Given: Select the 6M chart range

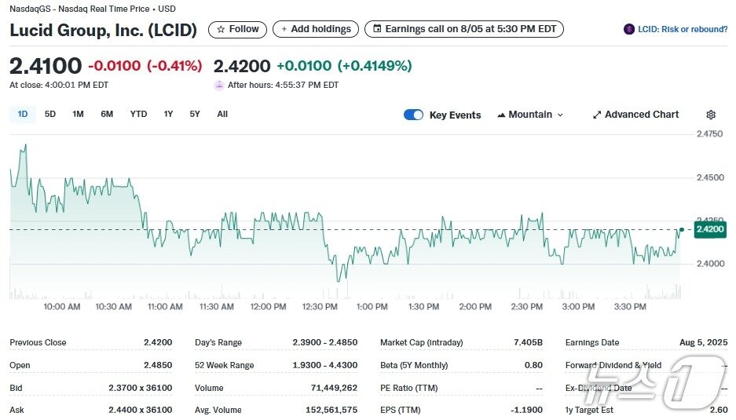Looking at the screenshot, I should (x=107, y=114).
